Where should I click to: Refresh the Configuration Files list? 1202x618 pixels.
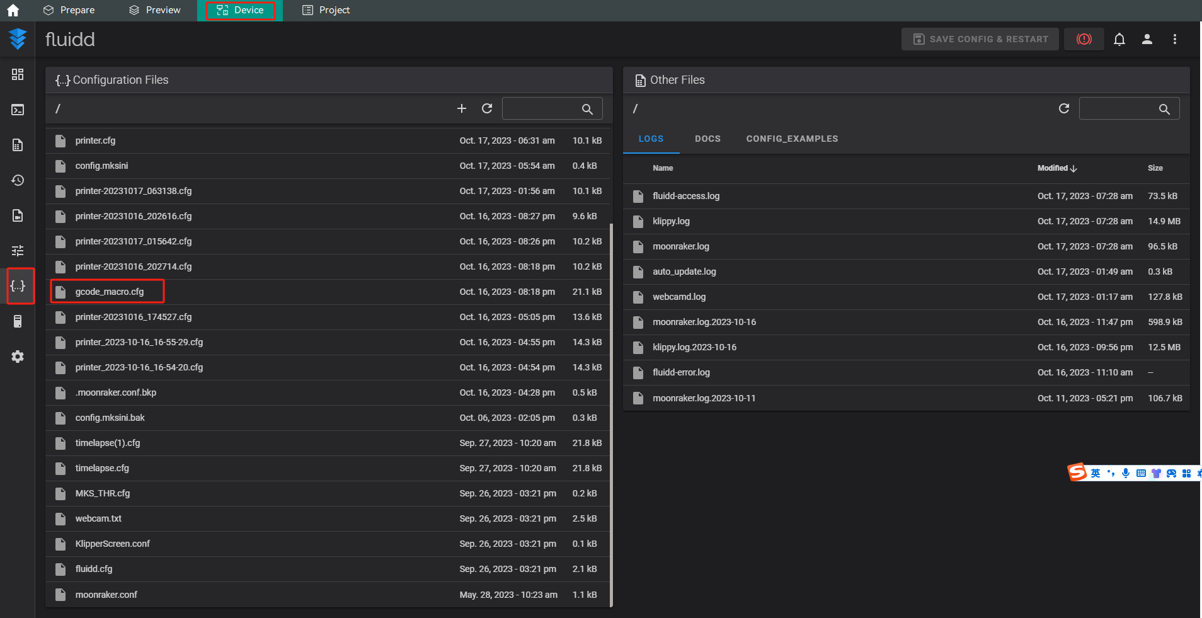point(487,108)
